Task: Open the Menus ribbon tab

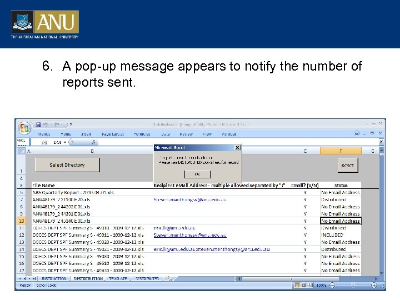Action: pyautogui.click(x=44, y=134)
